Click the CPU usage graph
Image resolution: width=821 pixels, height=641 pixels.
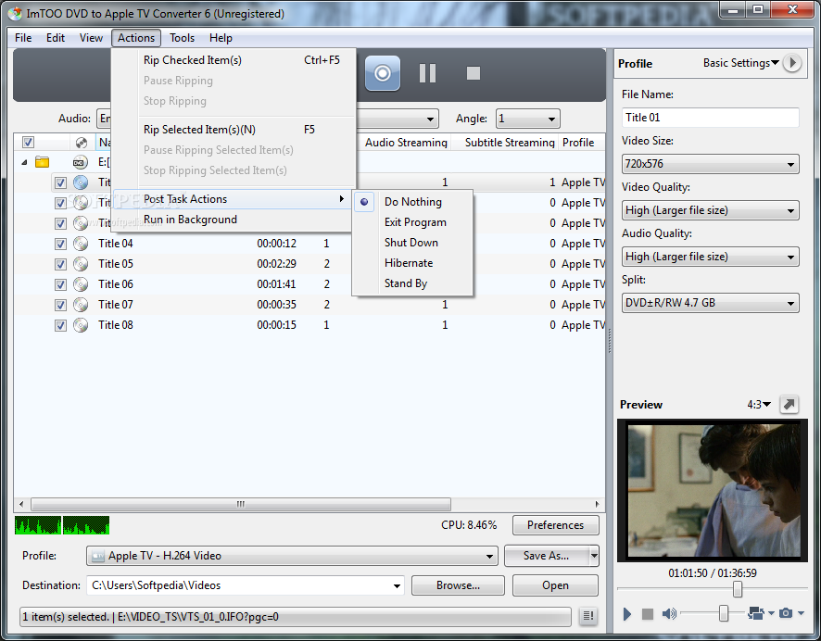click(62, 525)
